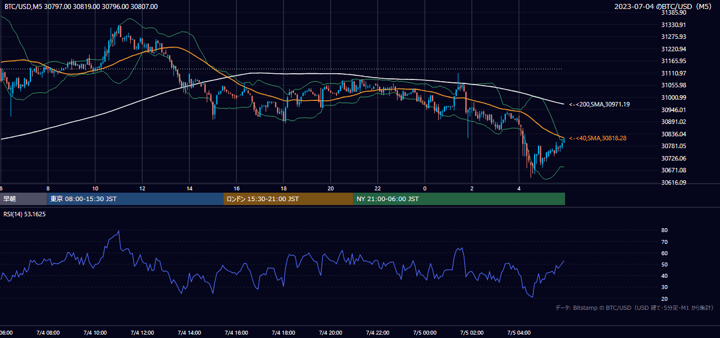This screenshot has height=338, width=720.
Task: Click price axis value 30726.06
Action: point(673,158)
